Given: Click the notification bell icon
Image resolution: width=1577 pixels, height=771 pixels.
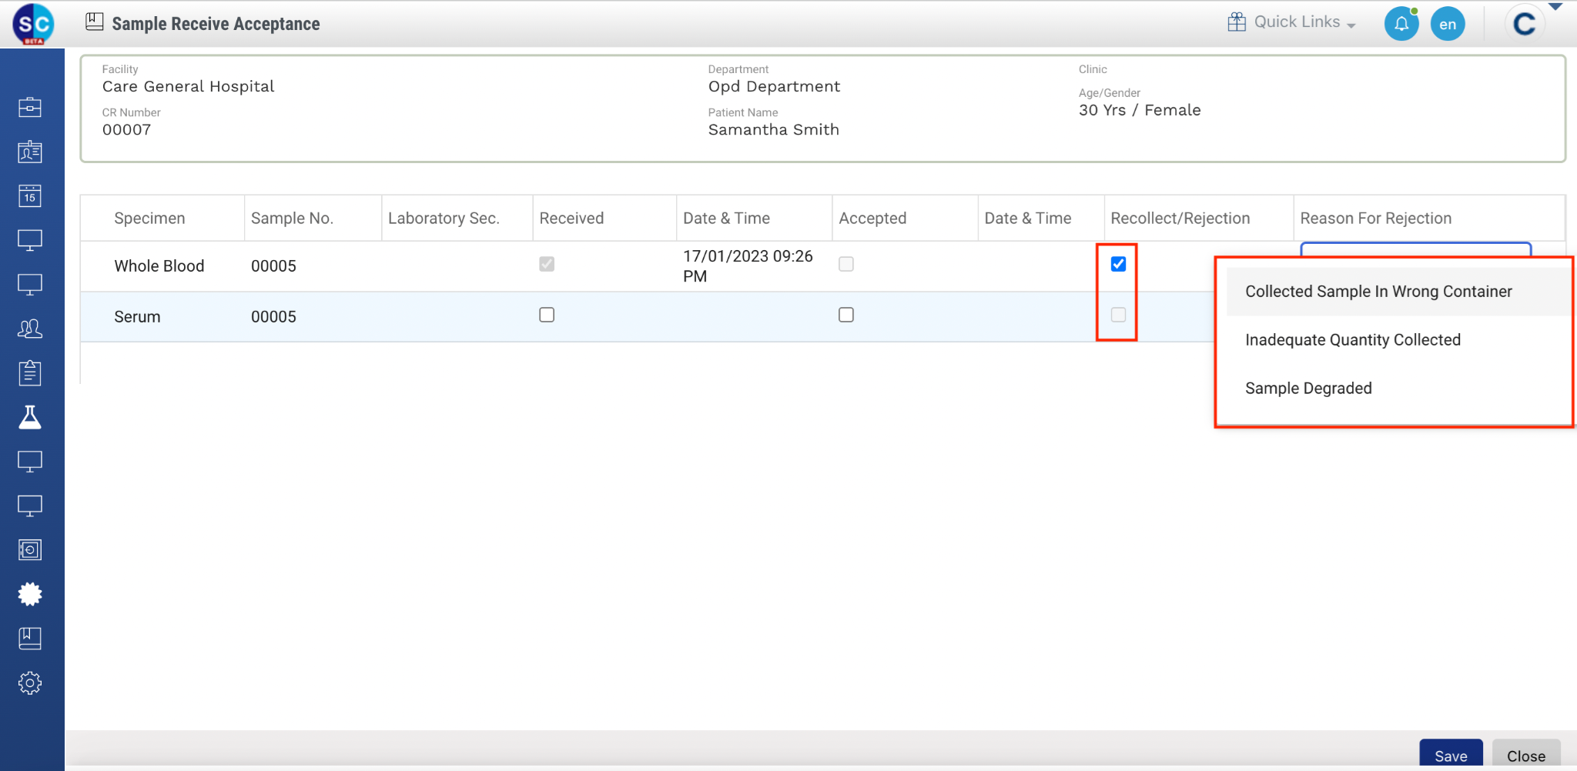Looking at the screenshot, I should click(1401, 24).
